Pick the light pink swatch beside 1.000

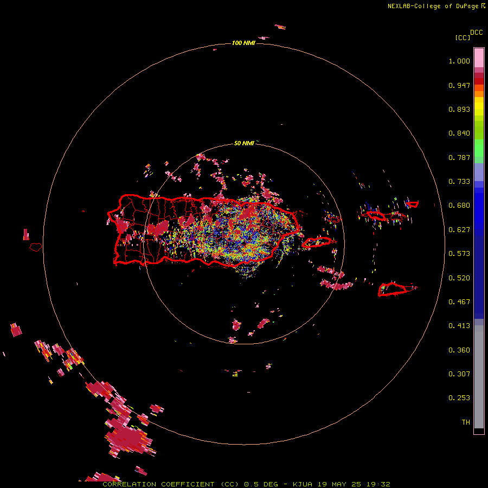coord(479,58)
